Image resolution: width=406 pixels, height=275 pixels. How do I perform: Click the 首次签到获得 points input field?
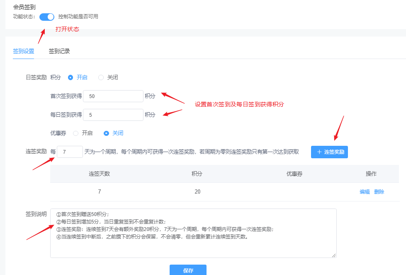point(113,96)
